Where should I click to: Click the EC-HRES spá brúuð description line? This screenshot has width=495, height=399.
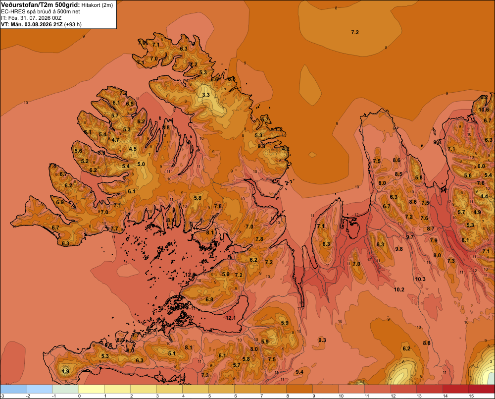click(x=41, y=12)
